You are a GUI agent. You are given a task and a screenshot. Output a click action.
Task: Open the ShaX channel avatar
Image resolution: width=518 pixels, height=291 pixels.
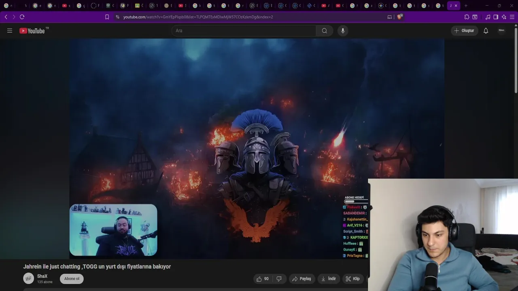pos(28,278)
